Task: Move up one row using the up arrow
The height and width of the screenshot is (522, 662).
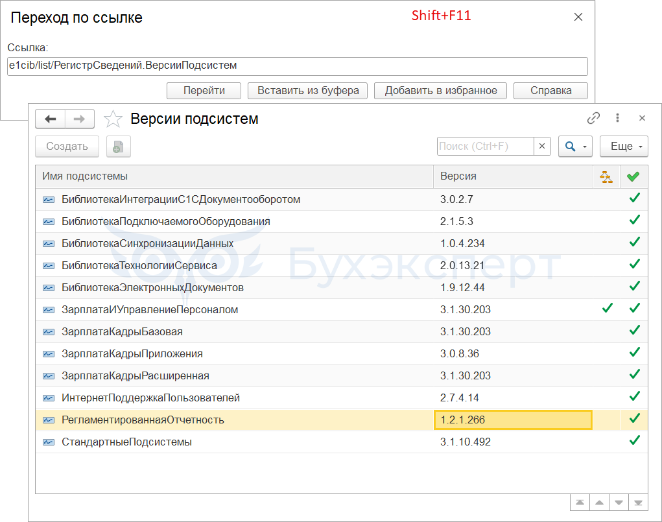Action: click(599, 503)
